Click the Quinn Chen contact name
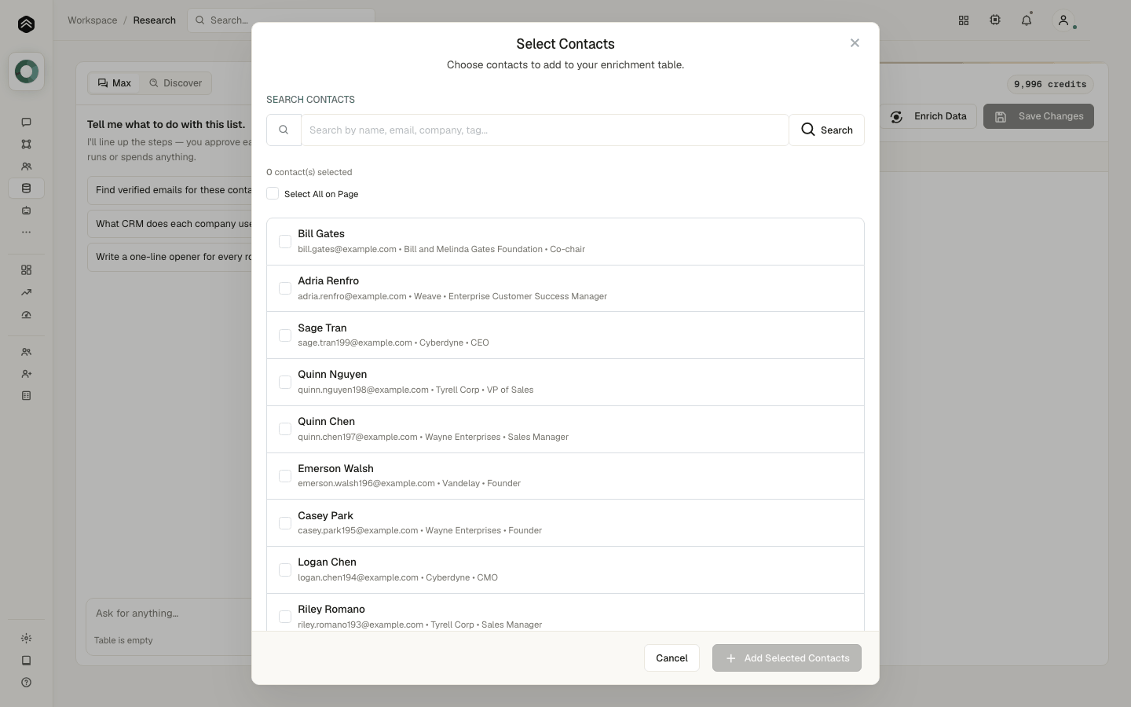1131x707 pixels. coord(326,422)
